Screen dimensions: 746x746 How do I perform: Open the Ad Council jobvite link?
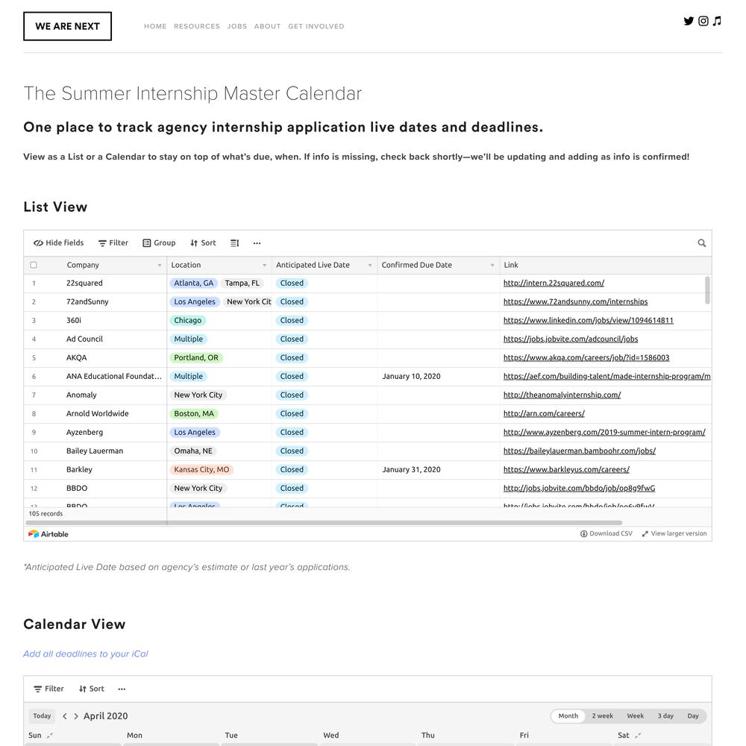tap(571, 339)
